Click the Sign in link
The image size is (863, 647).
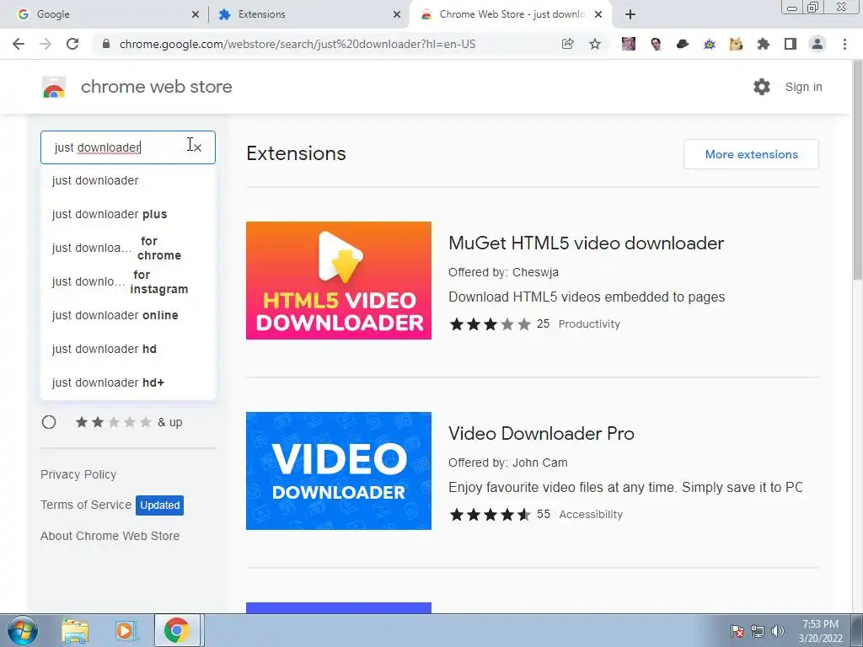(803, 87)
